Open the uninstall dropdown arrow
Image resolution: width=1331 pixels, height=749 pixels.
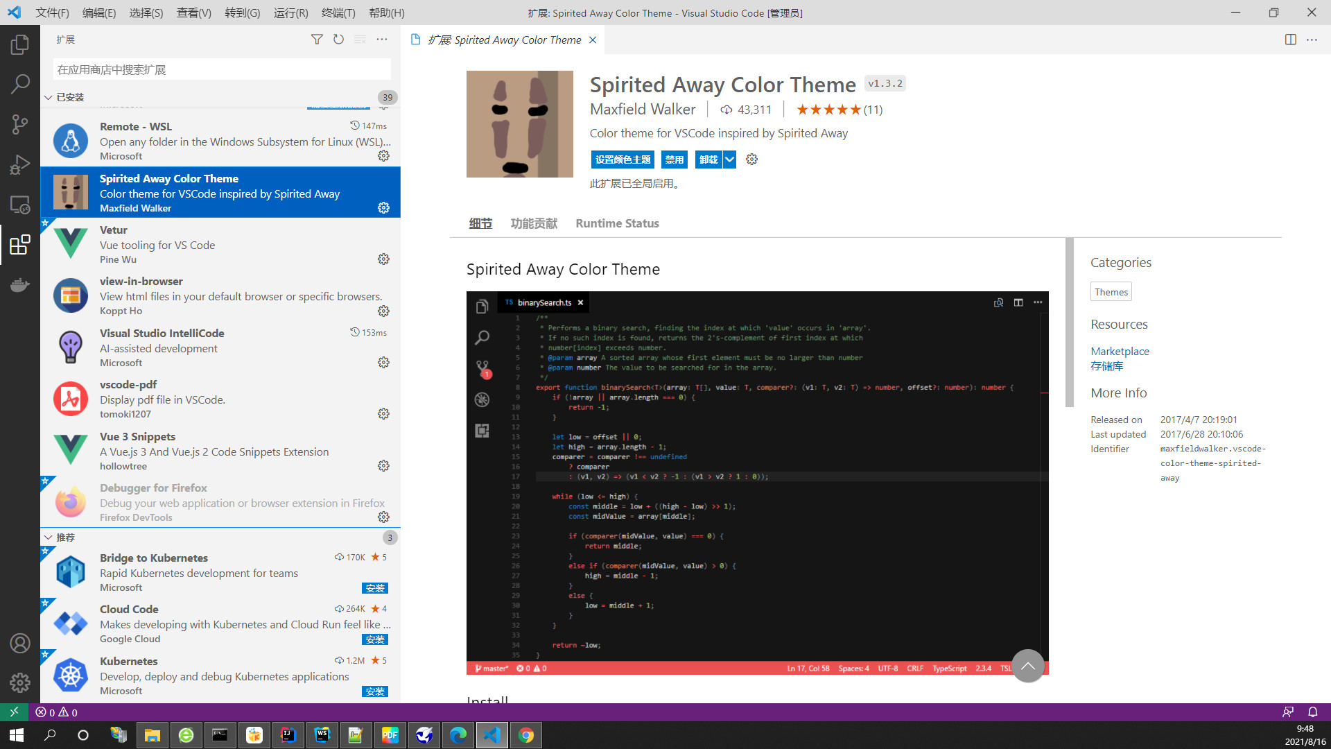point(729,160)
